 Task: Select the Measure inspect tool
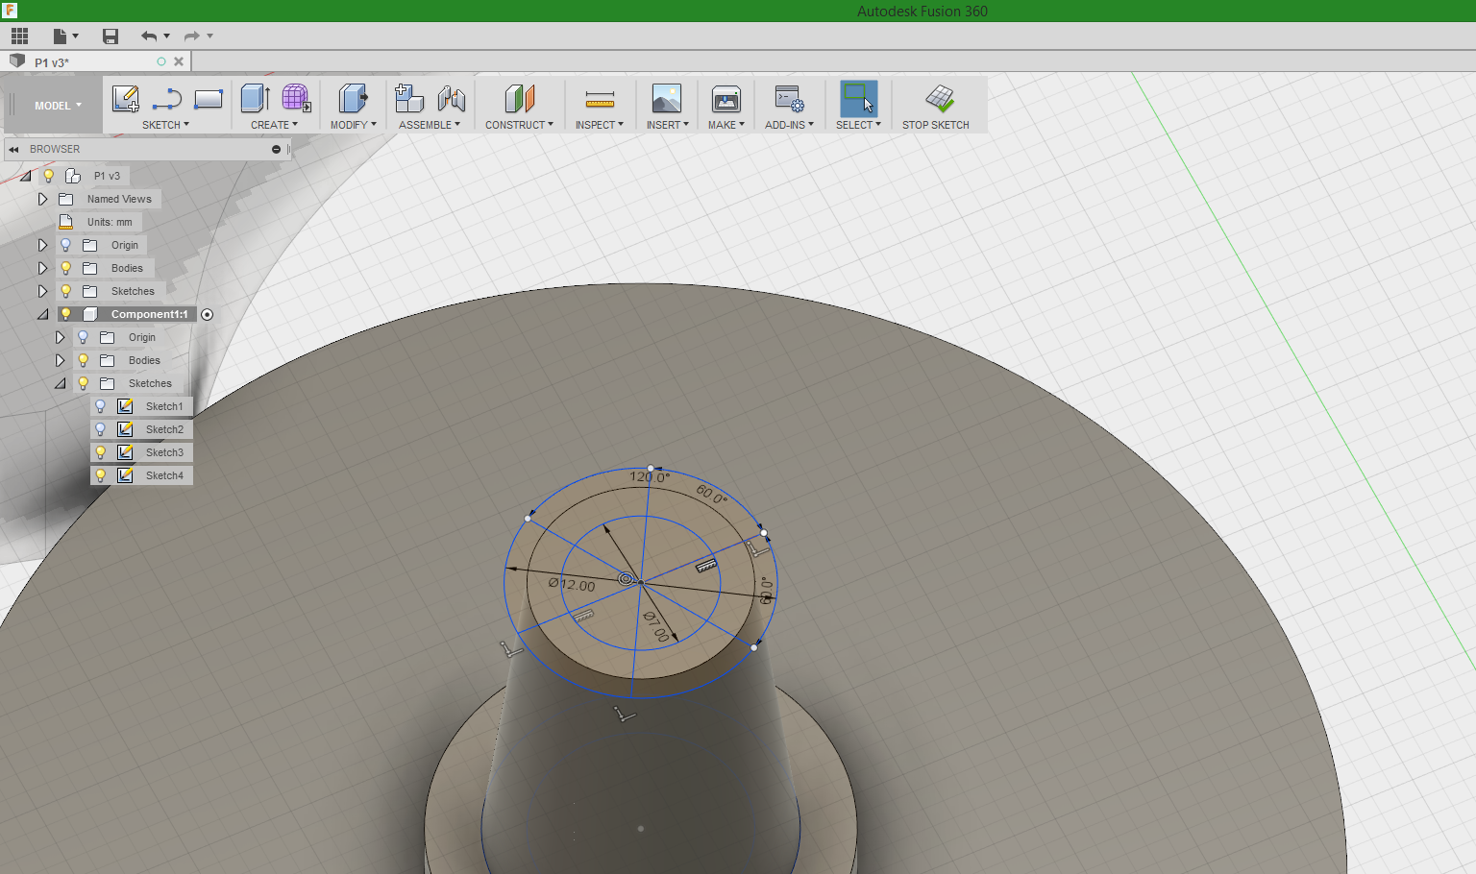[x=600, y=99]
